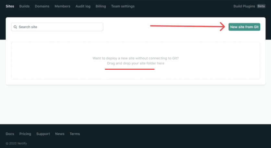The height and width of the screenshot is (148, 271).
Task: Open the Billing tab
Action: tap(101, 6)
